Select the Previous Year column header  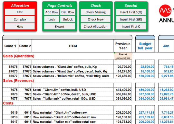point(123,46)
